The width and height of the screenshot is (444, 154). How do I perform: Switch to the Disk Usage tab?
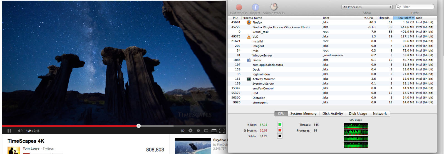point(358,113)
